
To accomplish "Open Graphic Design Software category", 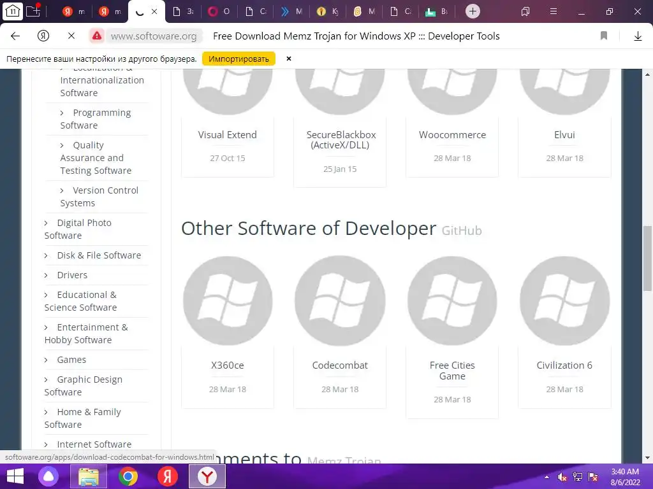I will 84,386.
